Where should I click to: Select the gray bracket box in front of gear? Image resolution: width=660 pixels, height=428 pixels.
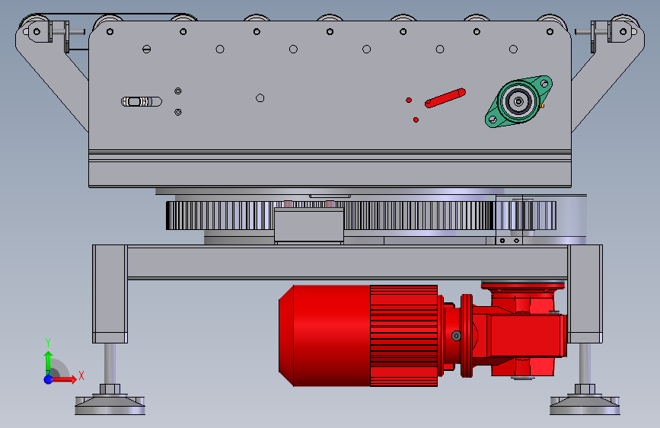point(309,225)
